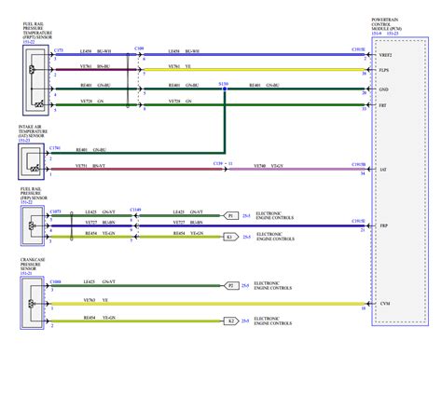Click the Intake Air Temperature (IAT) Sensor title
Screen dimensions: 442x396
pyautogui.click(x=33, y=131)
